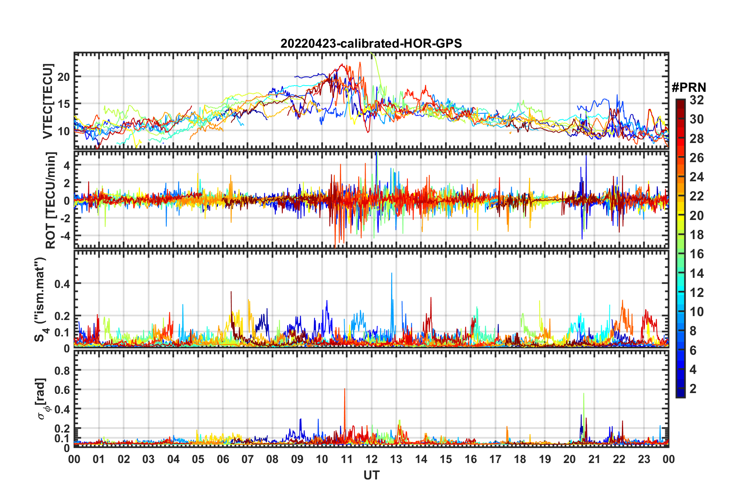Viewport: 743px width, 497px height.
Task: Click the PRN colorbar's dark blue bottom end
Action: pyautogui.click(x=680, y=394)
